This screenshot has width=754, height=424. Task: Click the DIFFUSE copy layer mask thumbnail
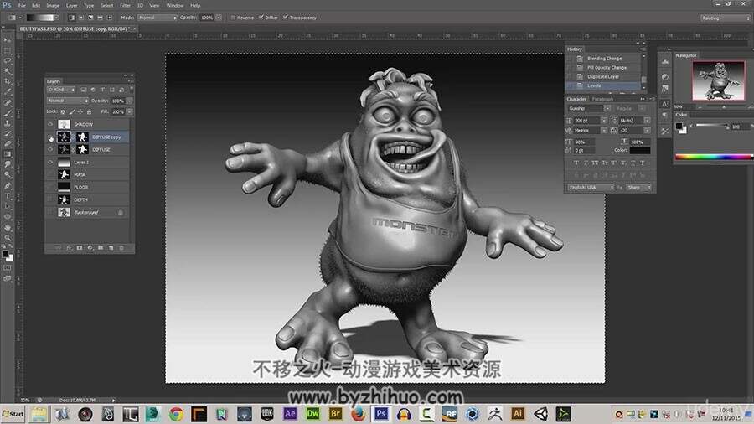pyautogui.click(x=82, y=137)
